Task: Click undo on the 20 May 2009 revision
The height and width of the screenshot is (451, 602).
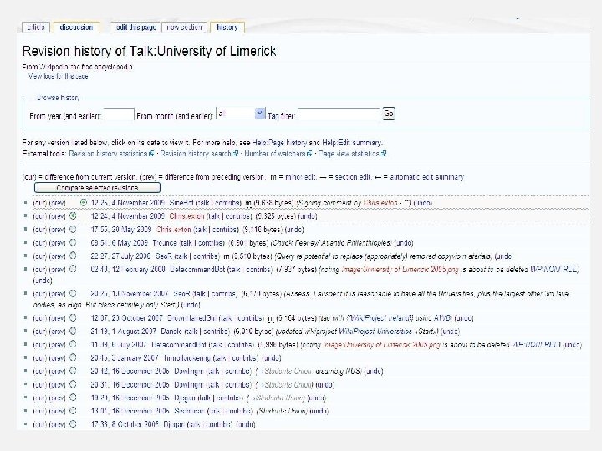Action: pos(294,230)
